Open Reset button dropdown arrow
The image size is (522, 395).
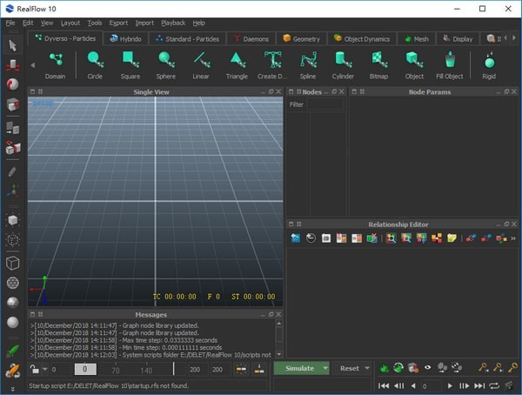[367, 368]
